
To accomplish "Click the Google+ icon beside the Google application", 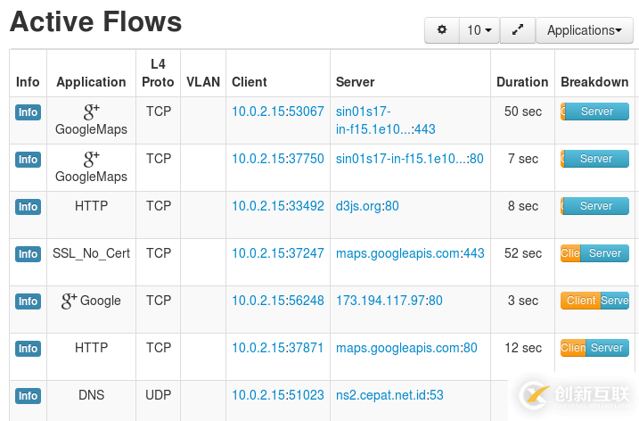I will 69,301.
